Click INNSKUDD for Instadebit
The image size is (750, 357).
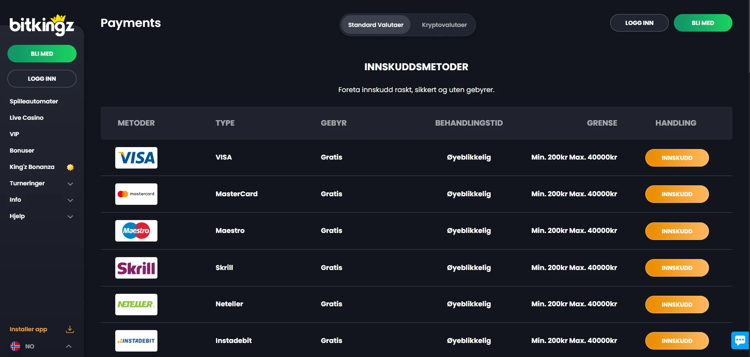coord(677,341)
